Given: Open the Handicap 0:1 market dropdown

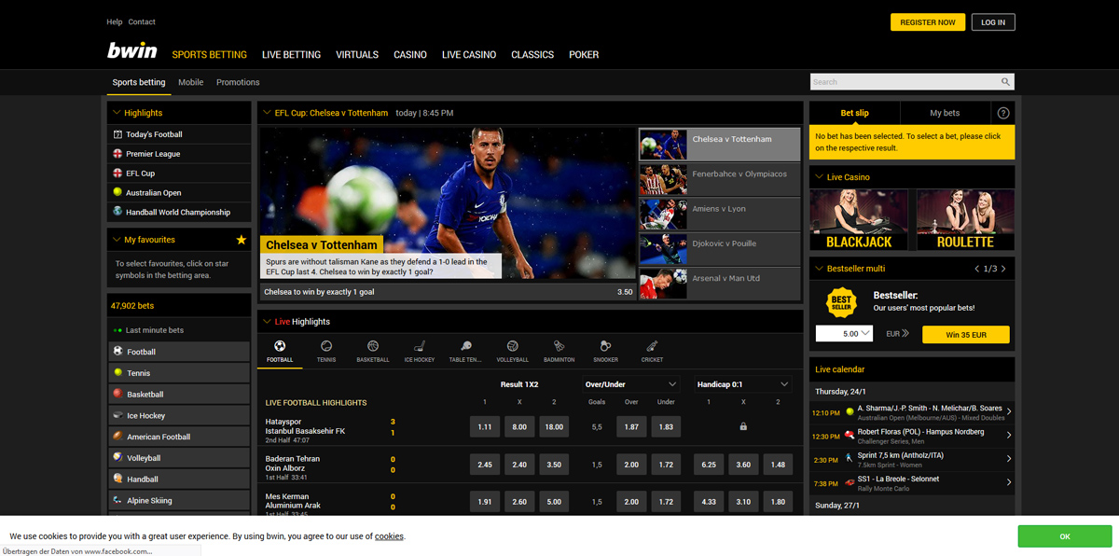Looking at the screenshot, I should pyautogui.click(x=784, y=384).
